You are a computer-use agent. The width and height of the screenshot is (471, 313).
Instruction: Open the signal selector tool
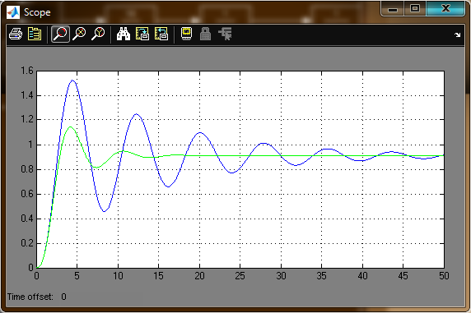point(226,34)
